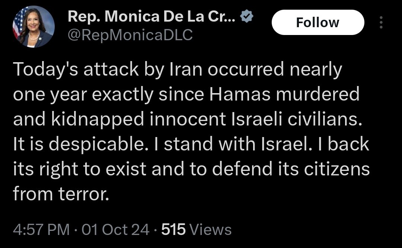Click the word "Views" beside 515
This screenshot has width=402, height=248.
[210, 229]
